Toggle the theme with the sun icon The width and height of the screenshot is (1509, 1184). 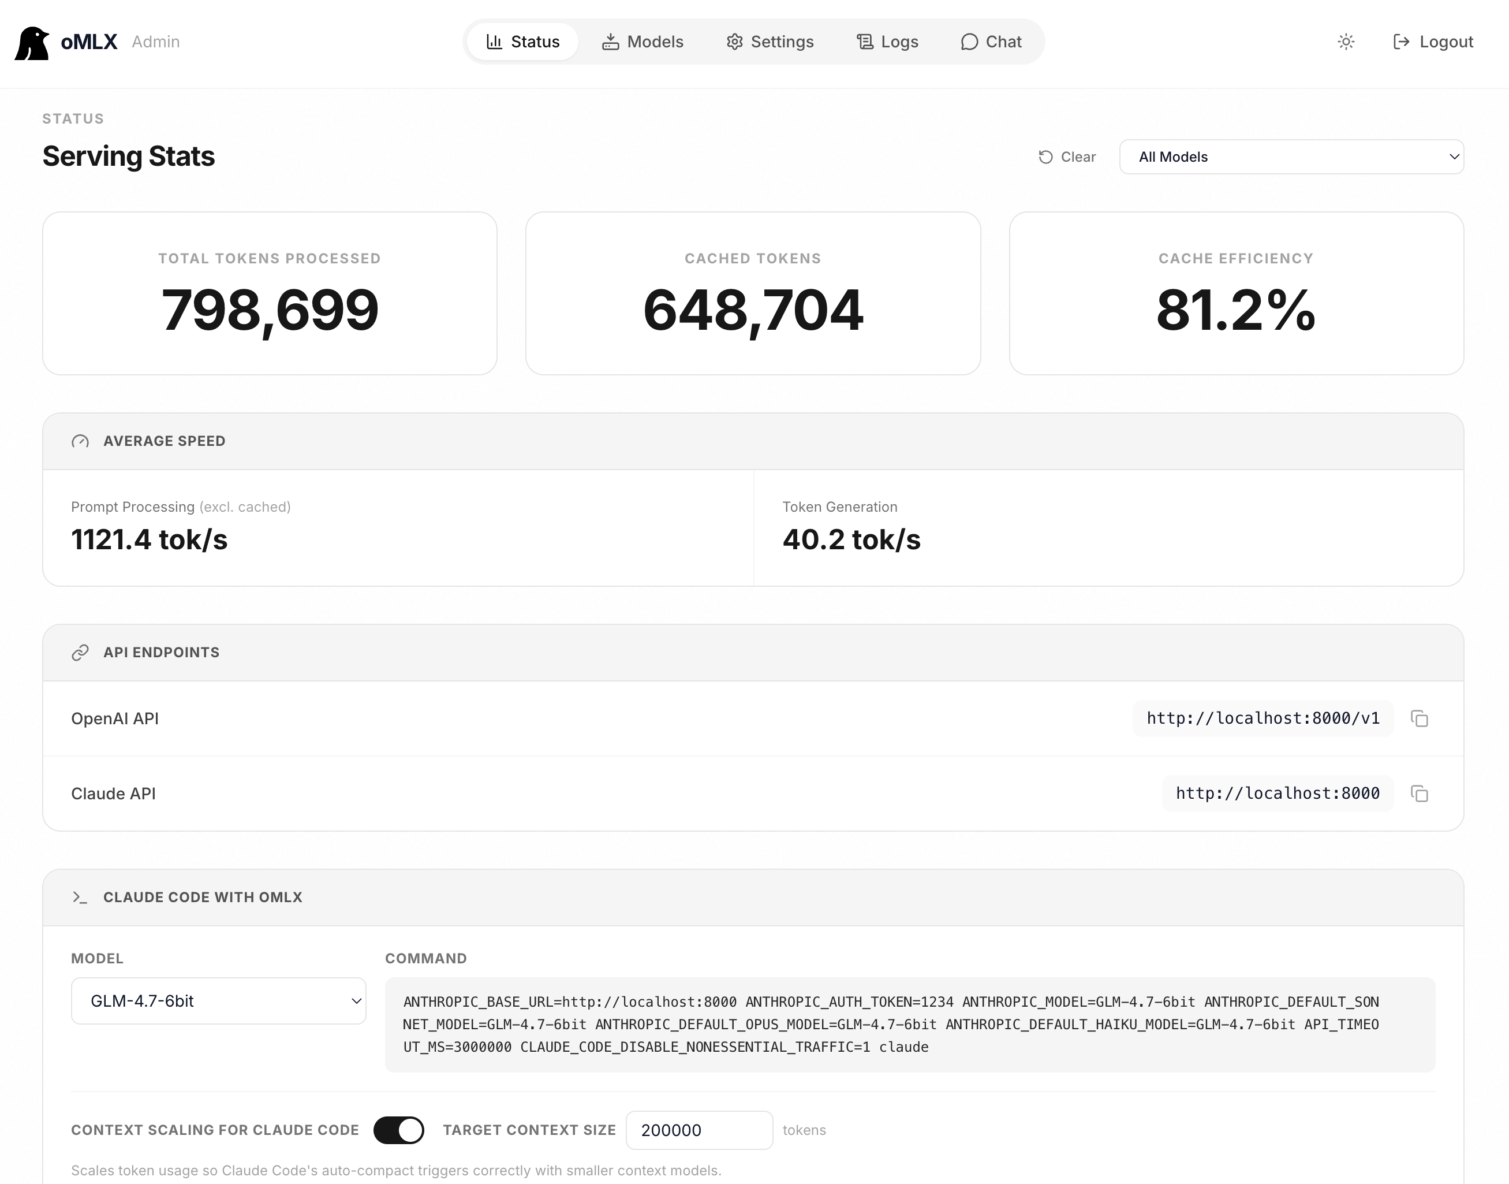[1346, 42]
